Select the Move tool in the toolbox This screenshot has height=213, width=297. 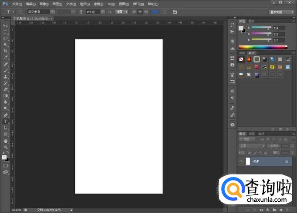[x=6, y=26]
